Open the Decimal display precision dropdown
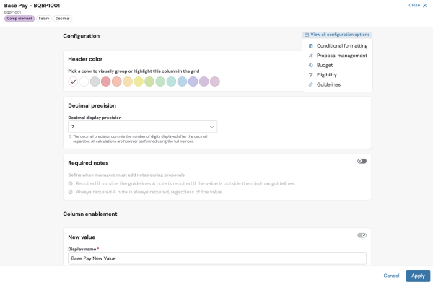The image size is (433, 285). click(x=142, y=127)
